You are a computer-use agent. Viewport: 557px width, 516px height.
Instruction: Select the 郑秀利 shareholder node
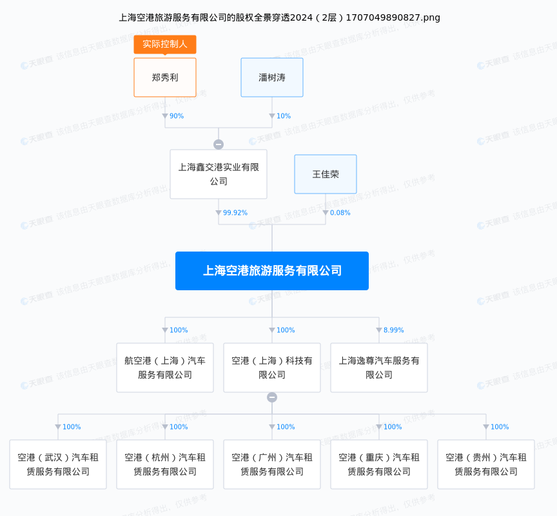point(165,77)
